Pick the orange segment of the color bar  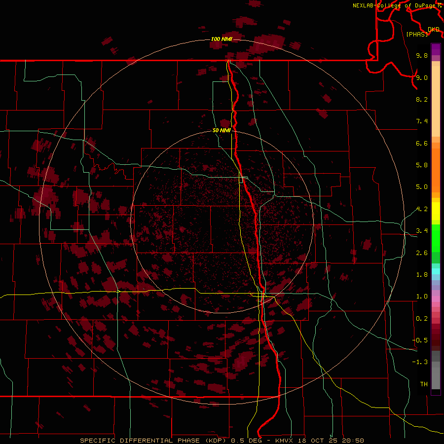coord(436,170)
